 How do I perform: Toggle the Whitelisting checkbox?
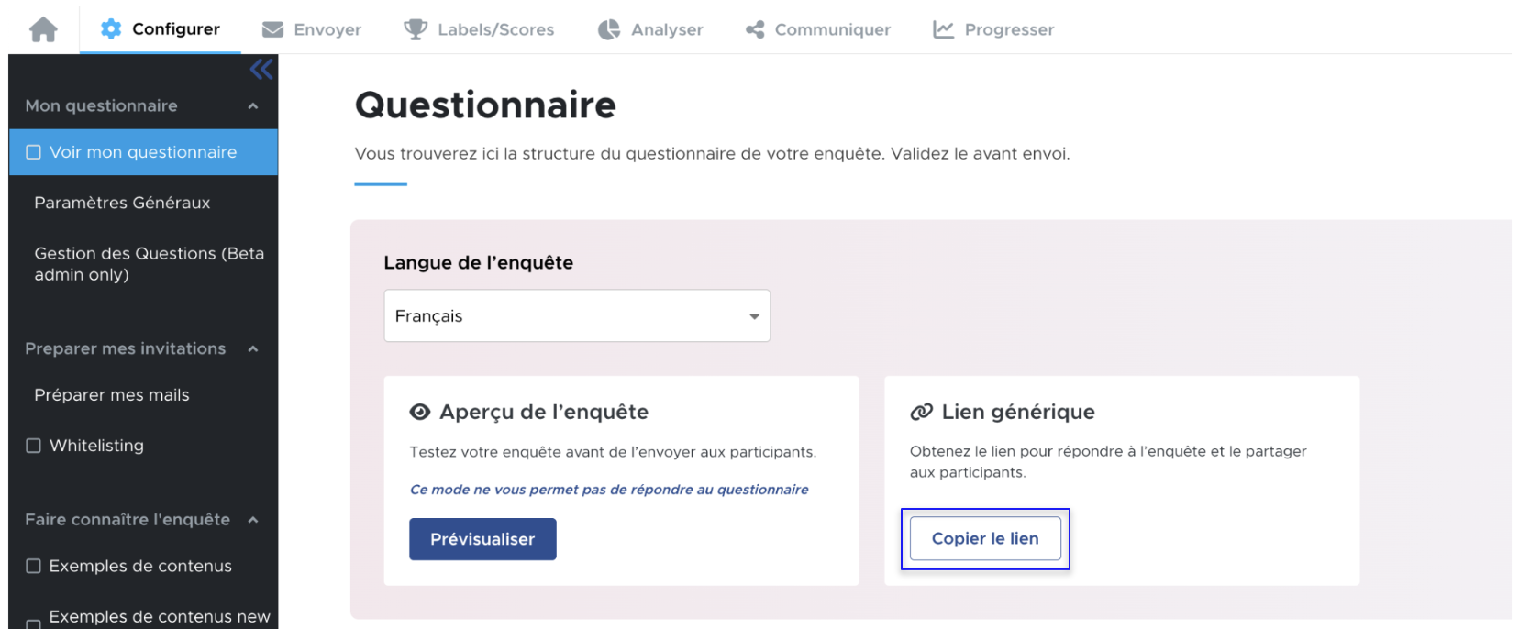(34, 446)
